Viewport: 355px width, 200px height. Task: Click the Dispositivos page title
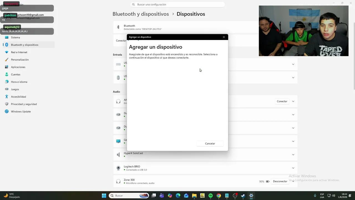[x=191, y=14]
